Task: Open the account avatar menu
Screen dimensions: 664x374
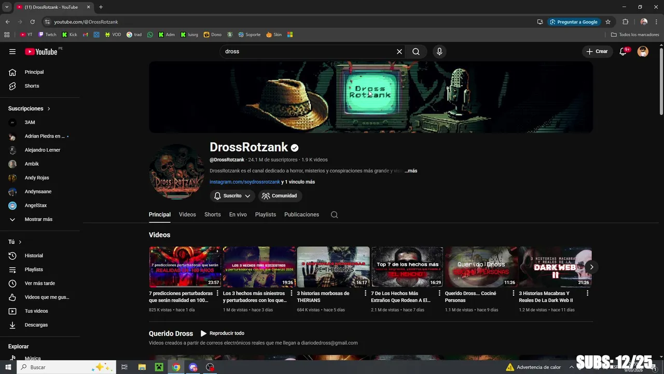Action: point(643,51)
